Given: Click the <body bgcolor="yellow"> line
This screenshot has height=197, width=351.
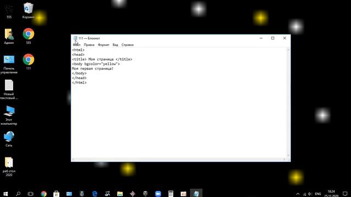Looking at the screenshot, I should (96, 64).
